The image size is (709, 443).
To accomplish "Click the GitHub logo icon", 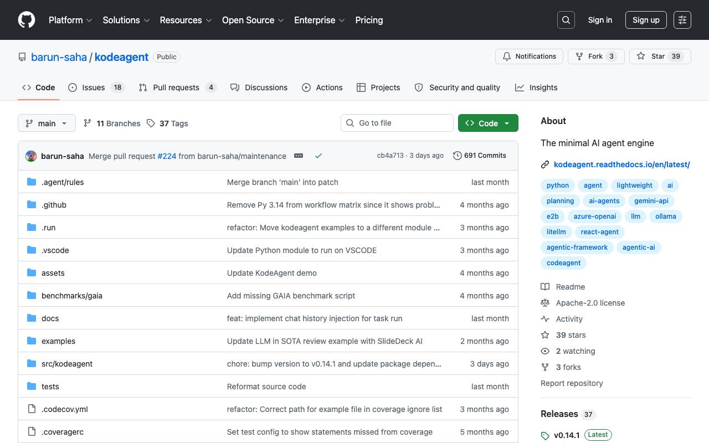I will [x=27, y=20].
